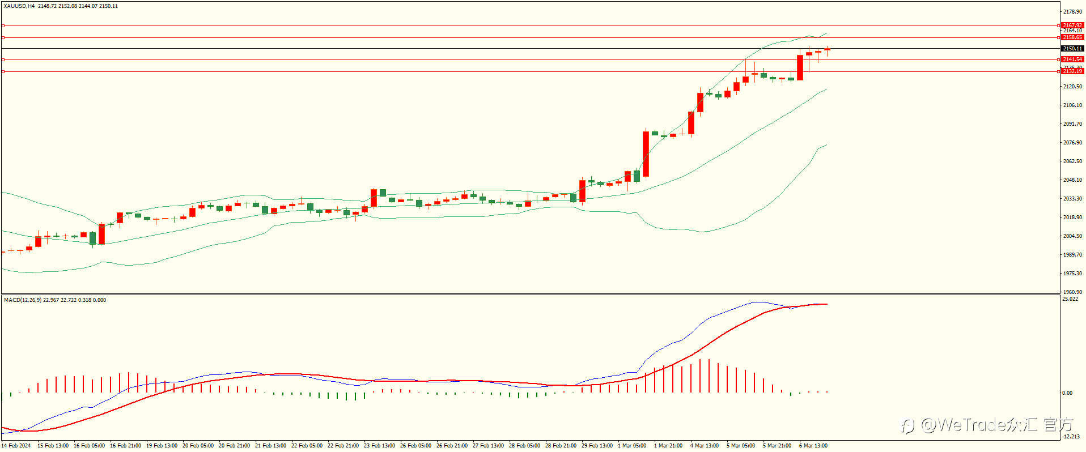Image resolution: width=1086 pixels, height=452 pixels.
Task: Click the 2076.90 price scale value
Action: tap(1072, 143)
